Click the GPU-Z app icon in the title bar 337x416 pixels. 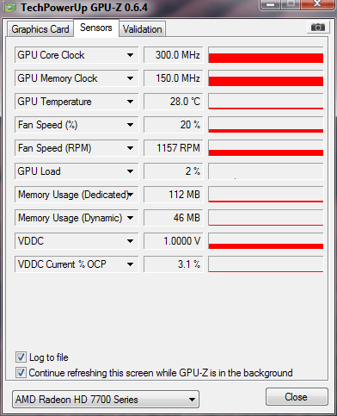pos(10,7)
